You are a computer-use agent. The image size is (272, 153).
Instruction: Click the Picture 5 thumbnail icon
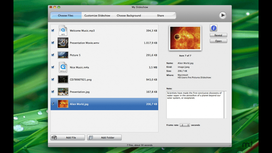click(x=63, y=55)
